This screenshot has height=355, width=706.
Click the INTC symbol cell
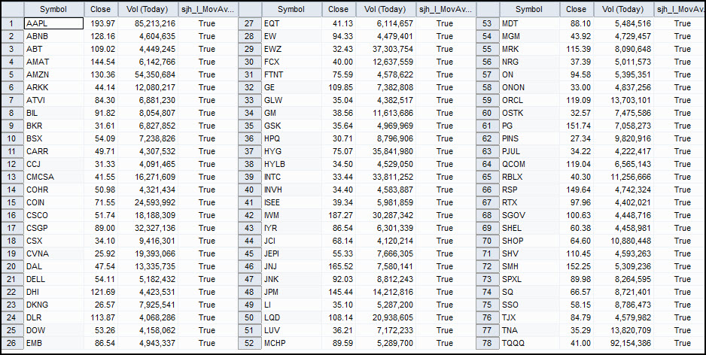291,177
